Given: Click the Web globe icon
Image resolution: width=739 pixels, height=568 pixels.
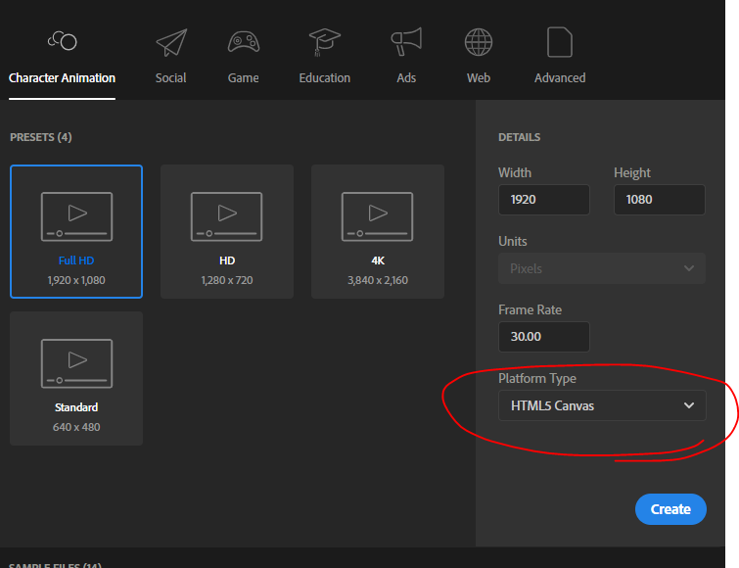Looking at the screenshot, I should (479, 42).
